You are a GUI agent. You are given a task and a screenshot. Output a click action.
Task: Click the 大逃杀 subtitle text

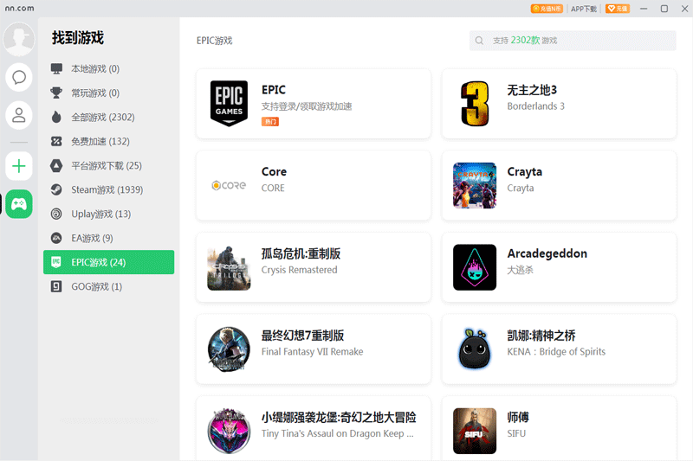coord(521,270)
